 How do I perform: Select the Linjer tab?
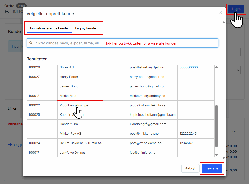pyautogui.click(x=12, y=109)
